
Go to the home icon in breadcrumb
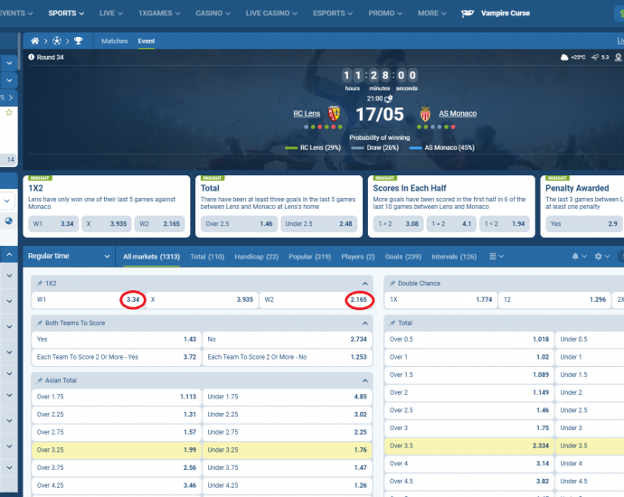(x=35, y=41)
